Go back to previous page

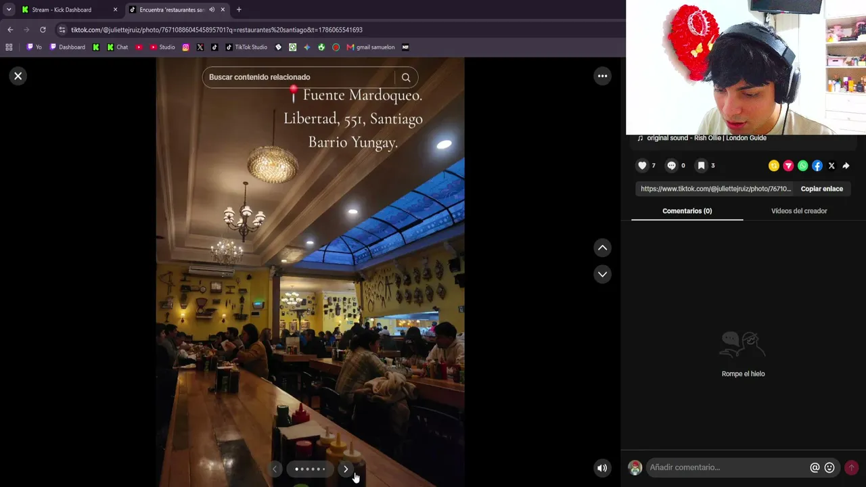click(x=10, y=30)
